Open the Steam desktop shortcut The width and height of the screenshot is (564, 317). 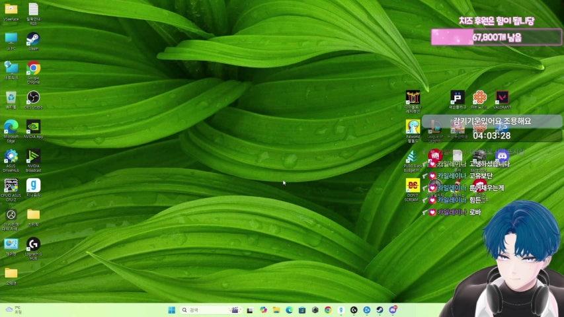(33, 39)
